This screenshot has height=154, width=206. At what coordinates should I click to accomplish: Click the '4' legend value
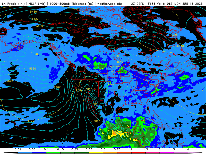pyautogui.click(x=188, y=149)
